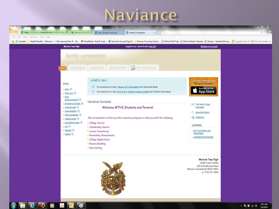
Task: Click contact us link
Action: click(200, 117)
